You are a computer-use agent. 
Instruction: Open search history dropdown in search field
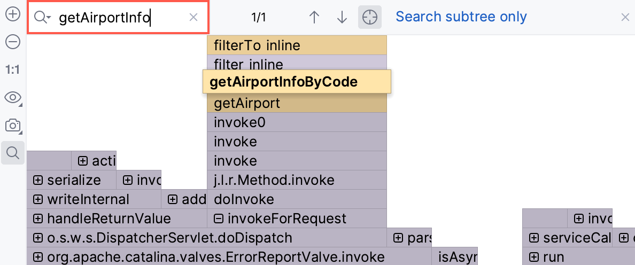42,18
